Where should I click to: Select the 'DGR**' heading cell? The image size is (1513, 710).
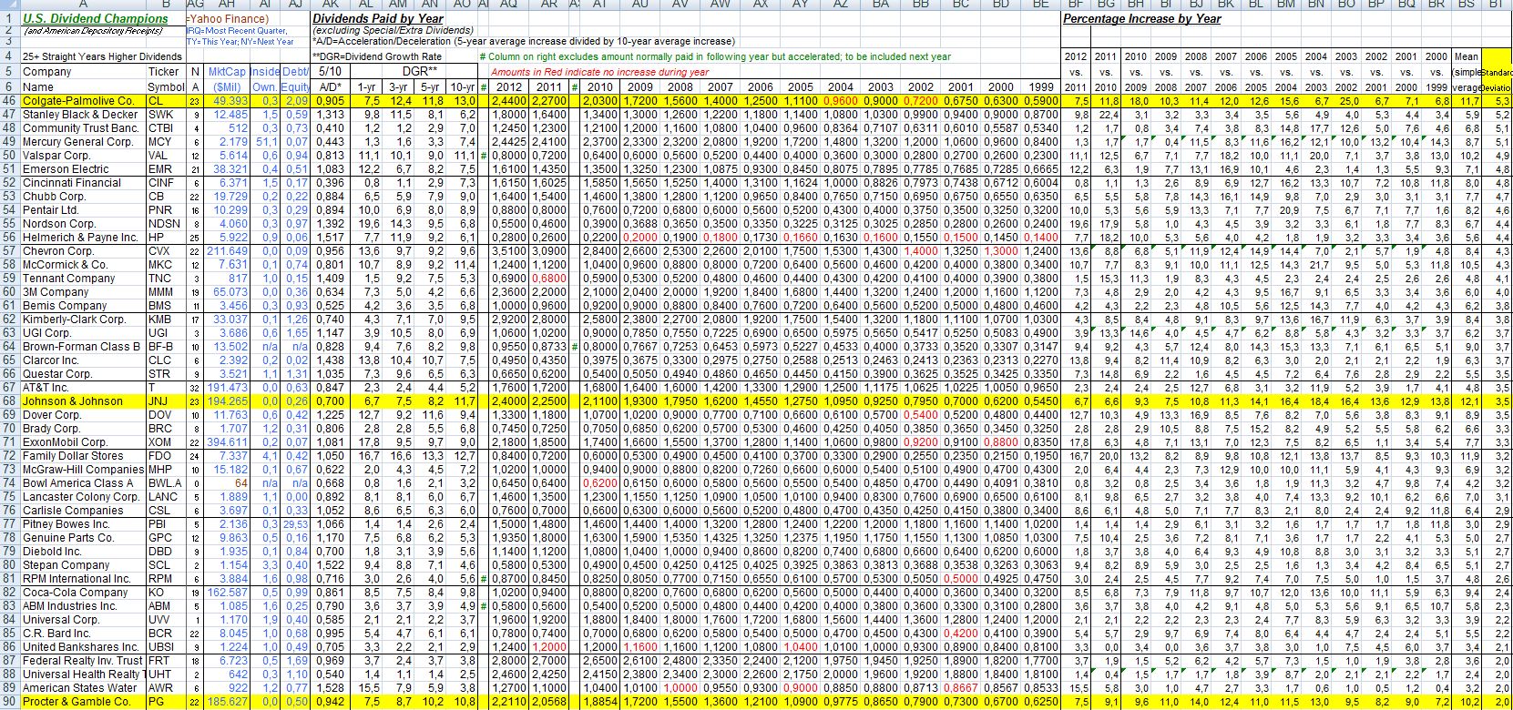[420, 71]
